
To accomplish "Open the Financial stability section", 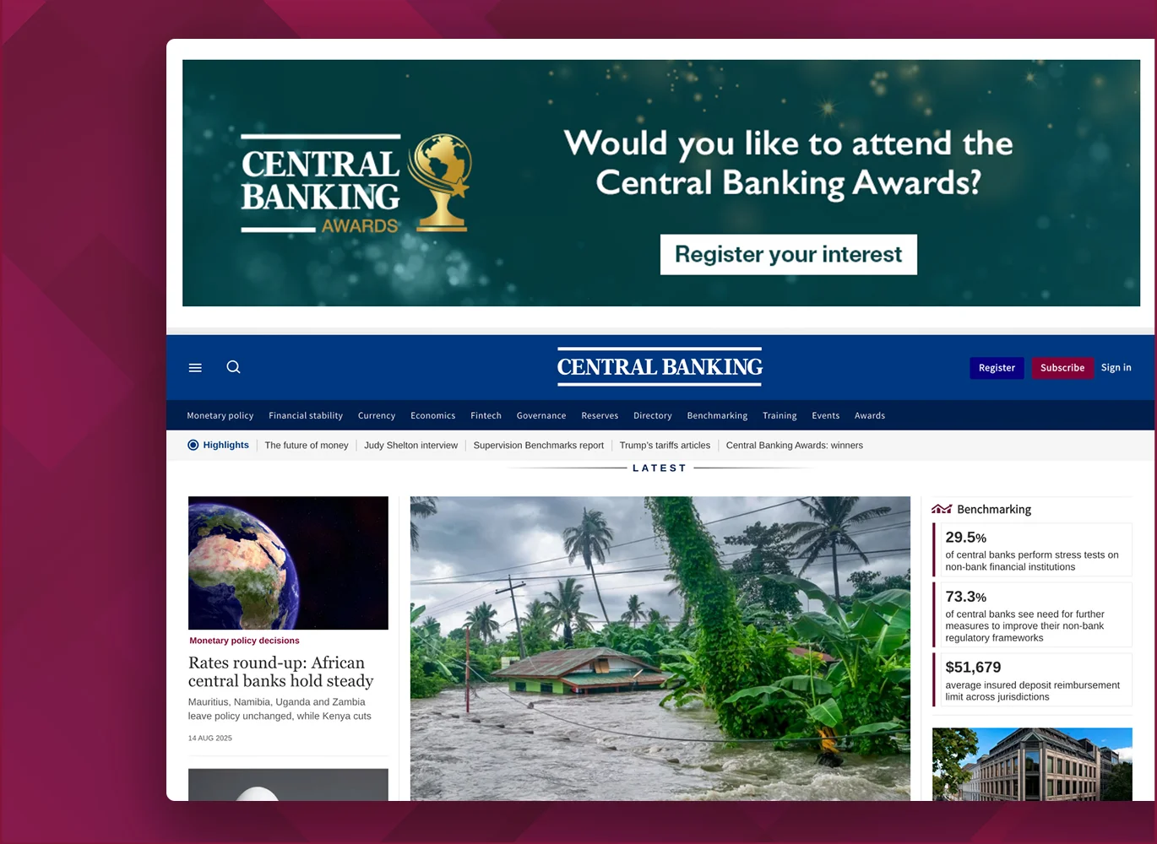I will click(306, 415).
